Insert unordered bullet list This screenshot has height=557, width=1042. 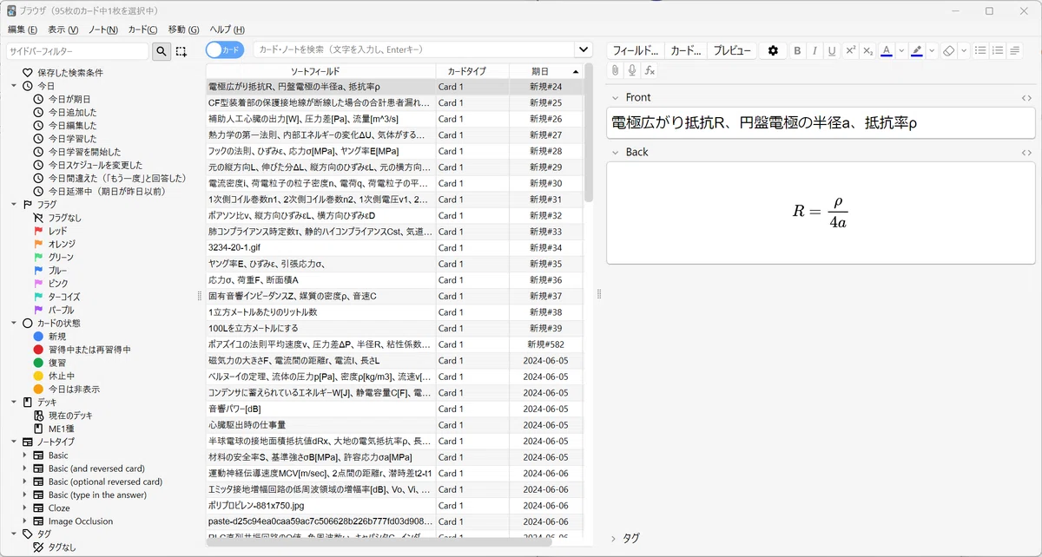pos(980,50)
